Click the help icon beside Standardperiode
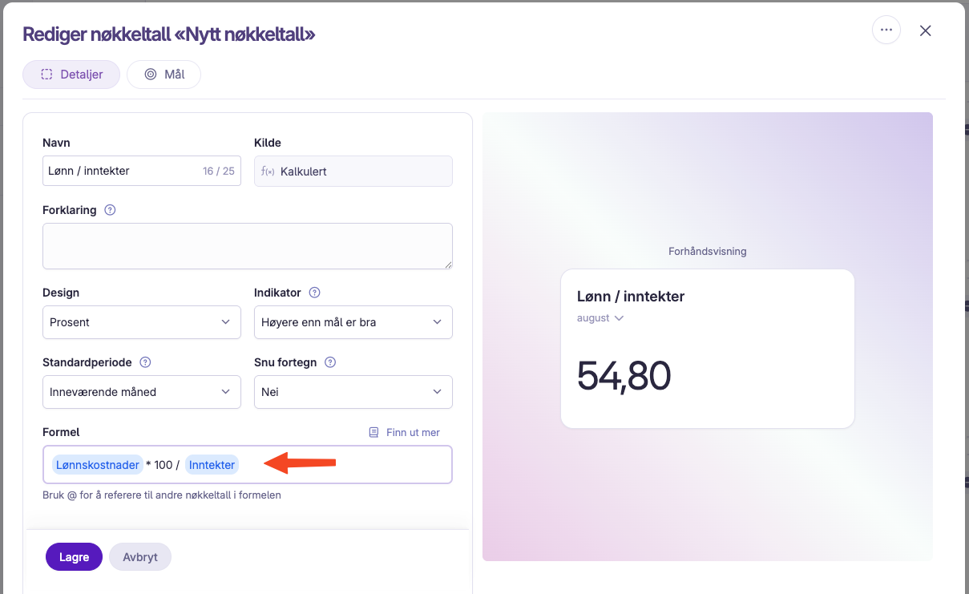The height and width of the screenshot is (594, 969). [145, 362]
